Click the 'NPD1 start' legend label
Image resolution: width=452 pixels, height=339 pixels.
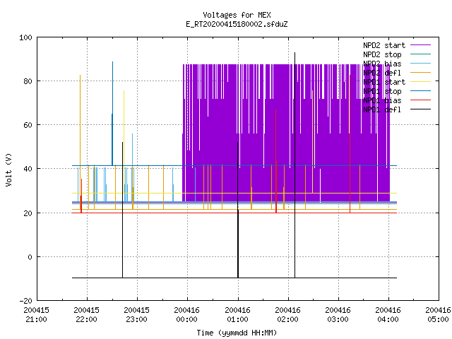click(x=384, y=82)
